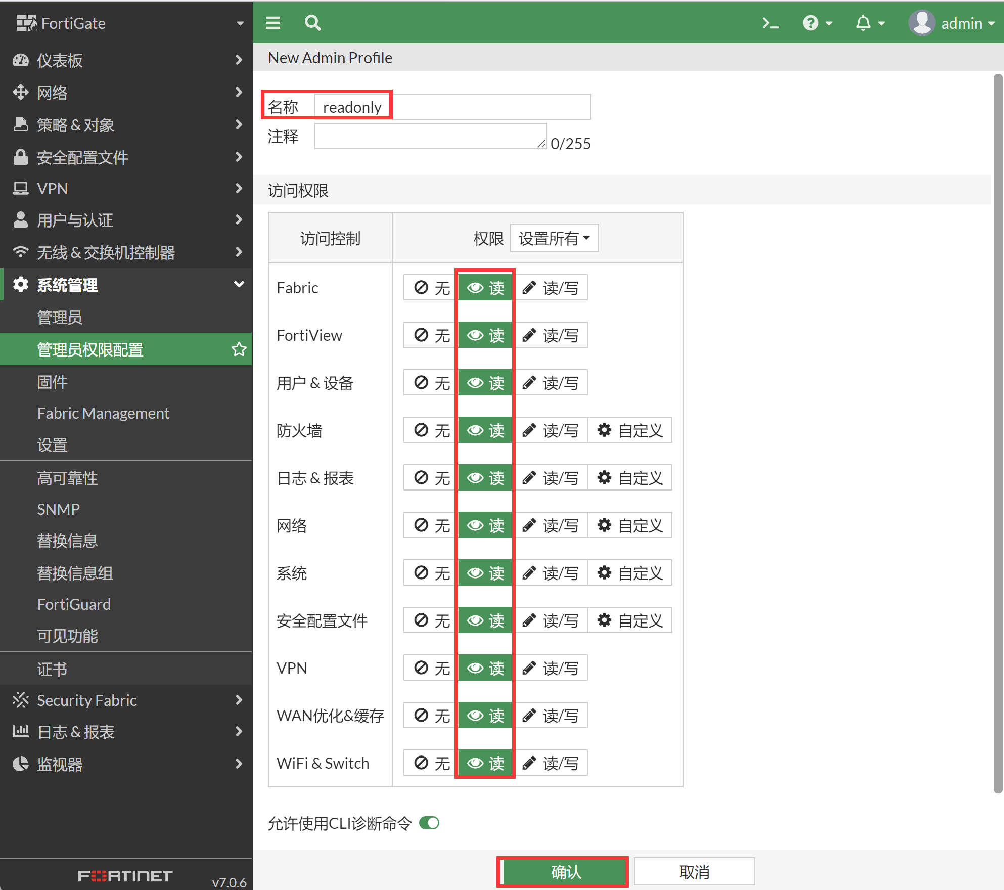This screenshot has height=890, width=1004.
Task: Set 防火墙 permission to 自定义
Action: click(x=630, y=430)
